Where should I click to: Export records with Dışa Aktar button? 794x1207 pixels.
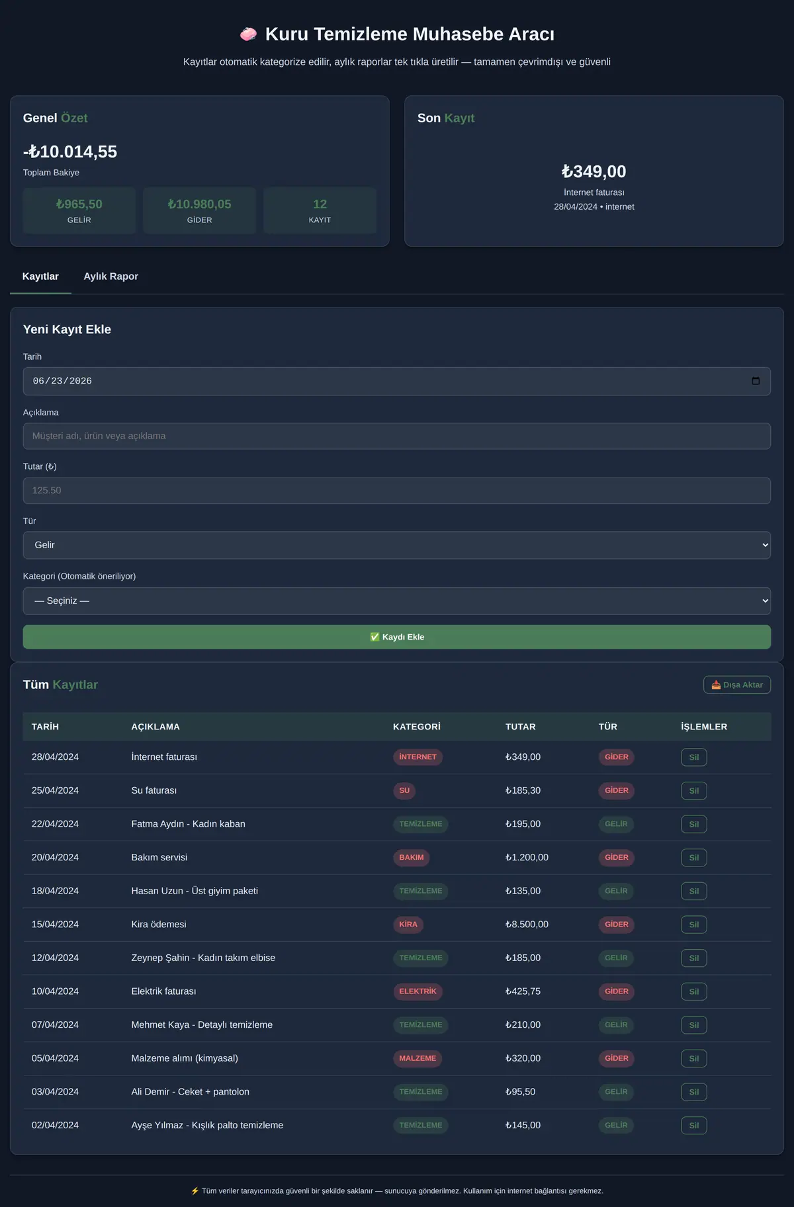click(737, 685)
